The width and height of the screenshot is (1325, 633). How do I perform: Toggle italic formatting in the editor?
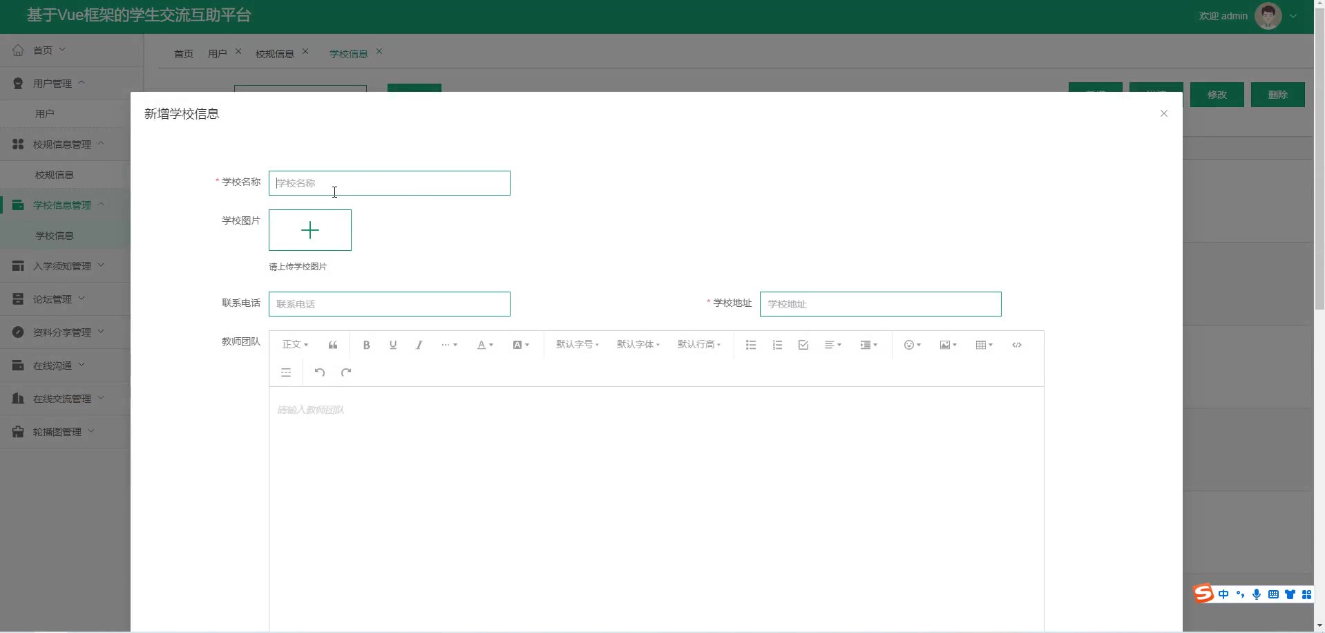coord(419,345)
